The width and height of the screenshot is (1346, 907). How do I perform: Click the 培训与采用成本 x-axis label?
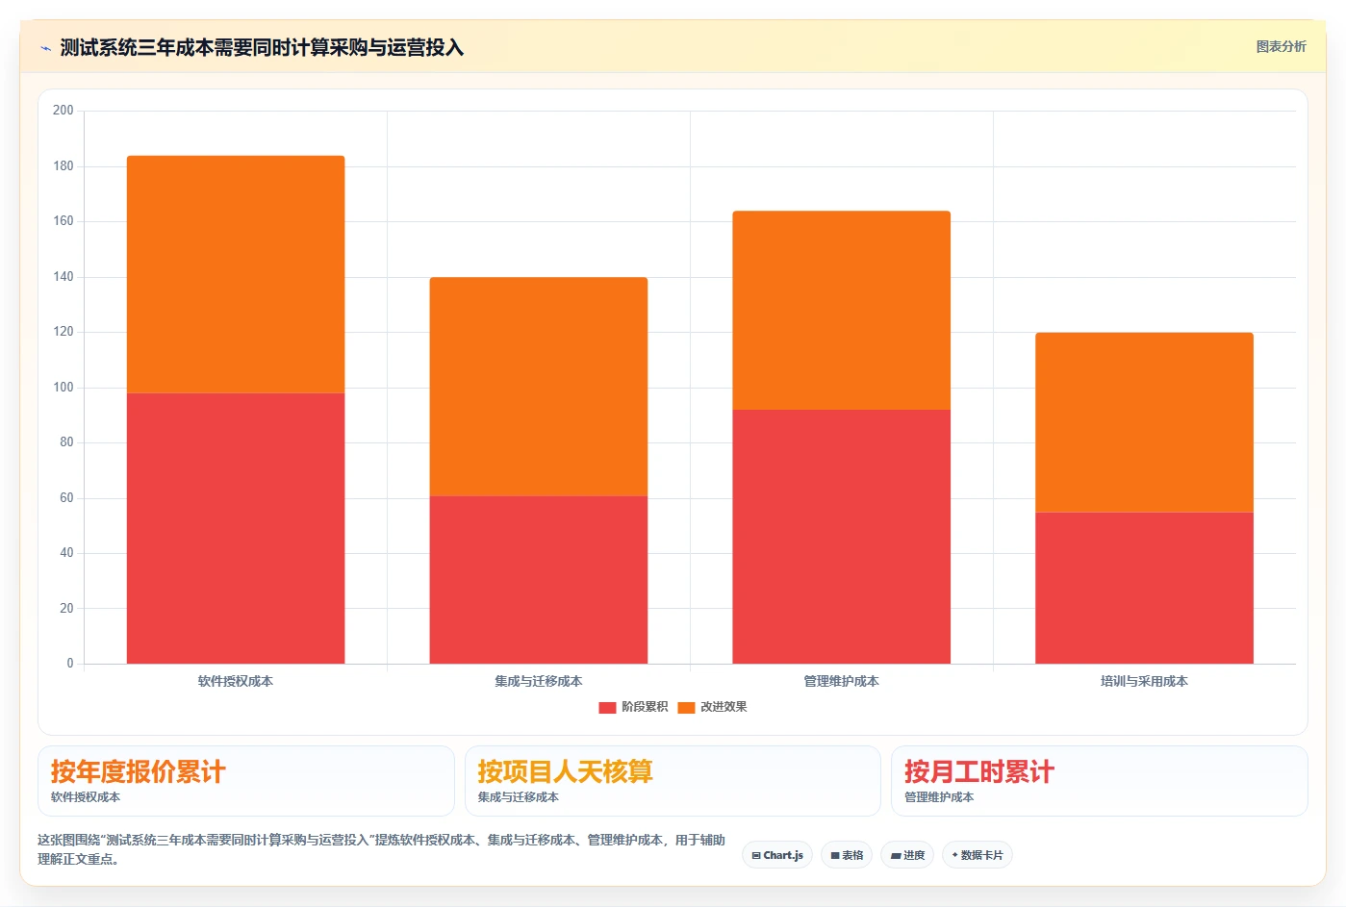click(1144, 681)
